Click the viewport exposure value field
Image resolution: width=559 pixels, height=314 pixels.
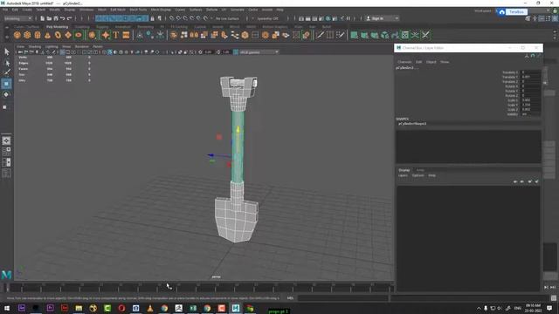coord(208,52)
